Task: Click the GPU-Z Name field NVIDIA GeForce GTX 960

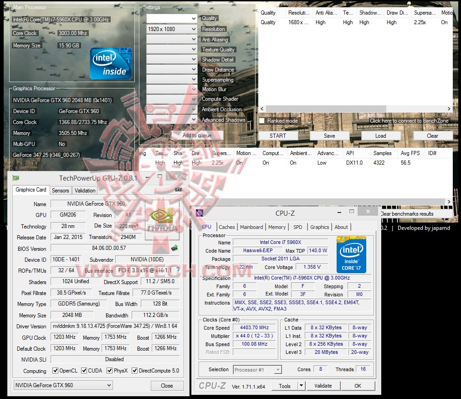Action: [96, 204]
